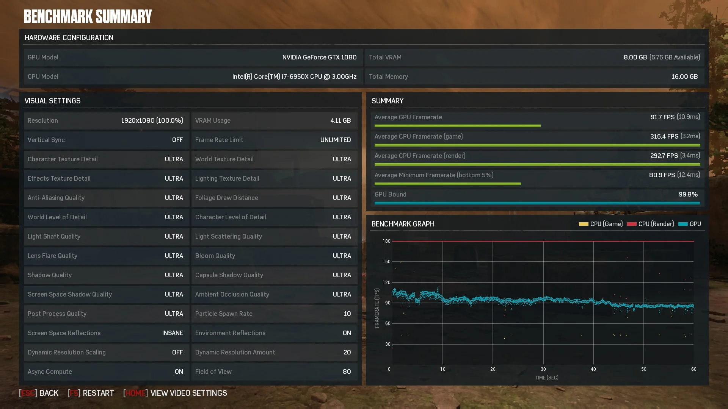Click the Hardware Configuration heading
Image resolution: width=728 pixels, height=409 pixels.
[x=69, y=38]
